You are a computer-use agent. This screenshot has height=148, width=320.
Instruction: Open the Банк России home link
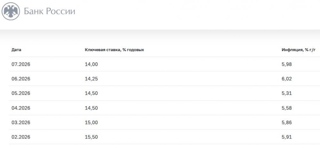50,11
